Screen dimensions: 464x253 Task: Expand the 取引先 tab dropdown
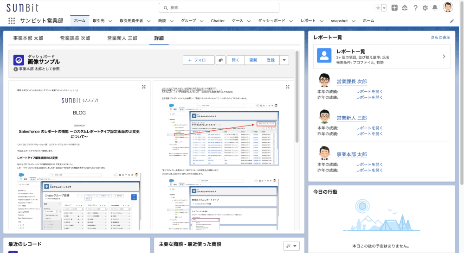pos(110,21)
